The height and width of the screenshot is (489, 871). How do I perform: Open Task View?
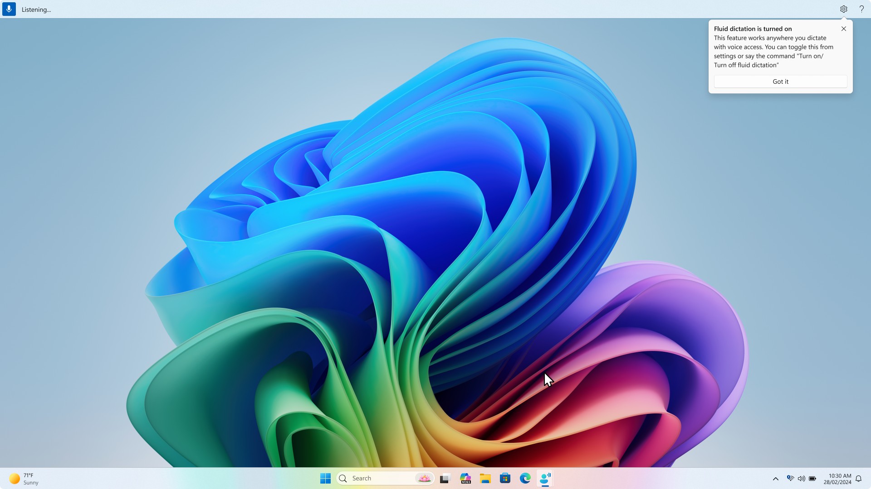point(445,478)
